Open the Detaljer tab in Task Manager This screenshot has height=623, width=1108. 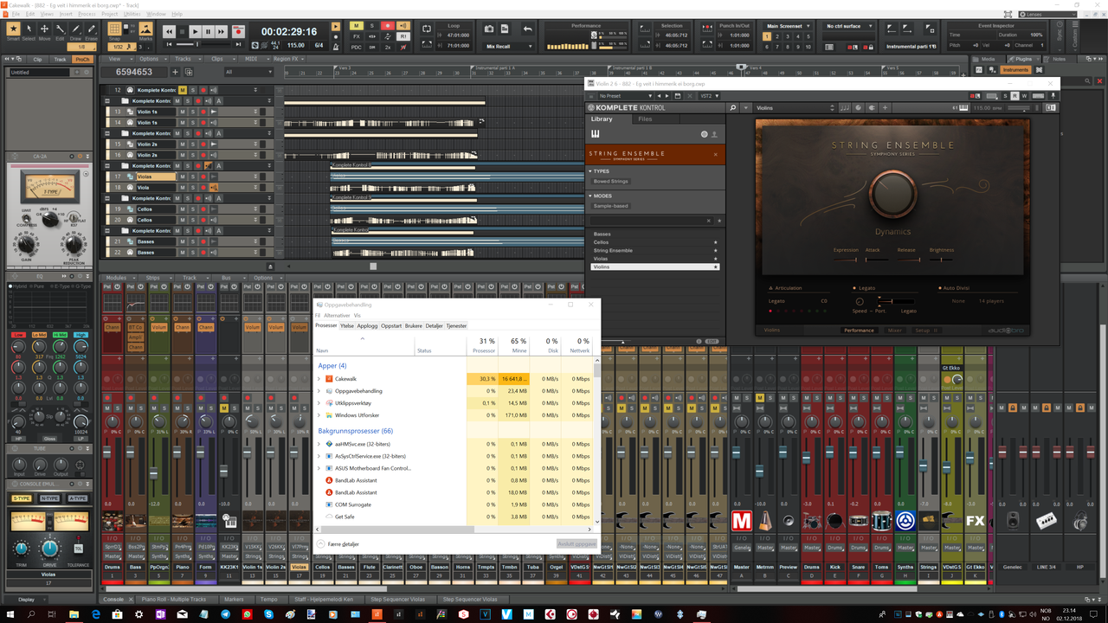pyautogui.click(x=434, y=326)
